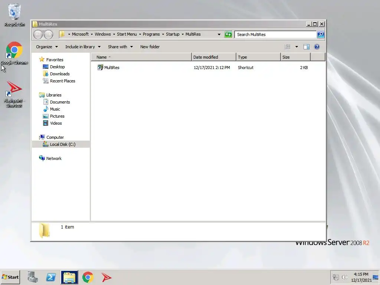
Task: Sort by Name column header
Action: (141, 57)
